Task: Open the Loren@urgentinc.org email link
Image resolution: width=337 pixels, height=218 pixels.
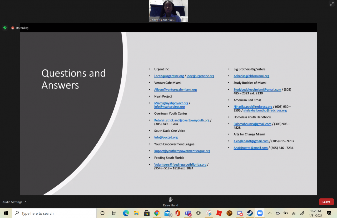Action: (169, 76)
